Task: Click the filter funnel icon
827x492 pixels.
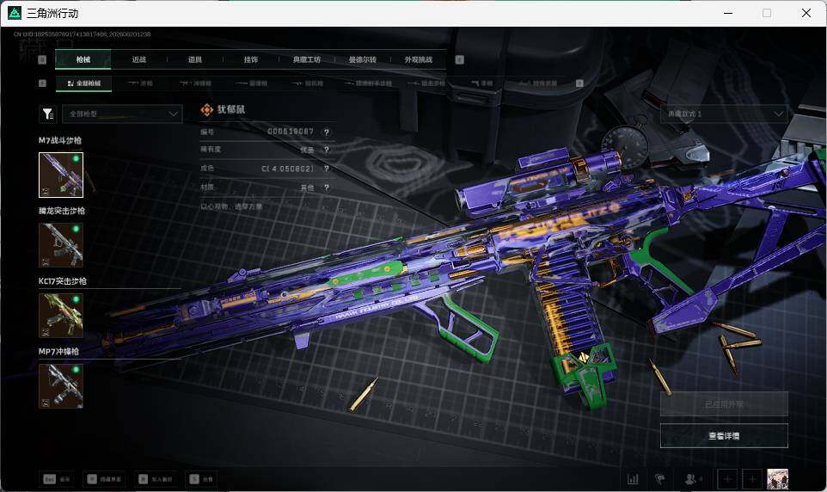Action: pos(48,114)
